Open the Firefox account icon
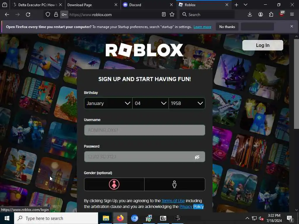The width and height of the screenshot is (299, 224). (x=260, y=15)
